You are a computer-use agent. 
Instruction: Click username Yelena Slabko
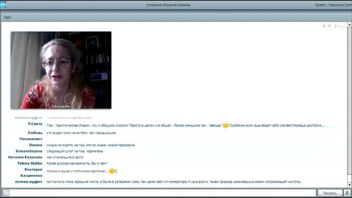(x=30, y=163)
